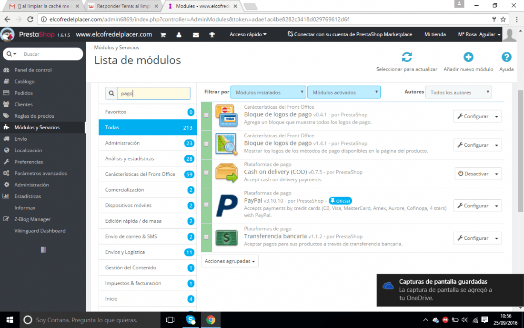The height and width of the screenshot is (328, 524).
Task: Expand the Acceso rápido menu
Action: (248, 34)
